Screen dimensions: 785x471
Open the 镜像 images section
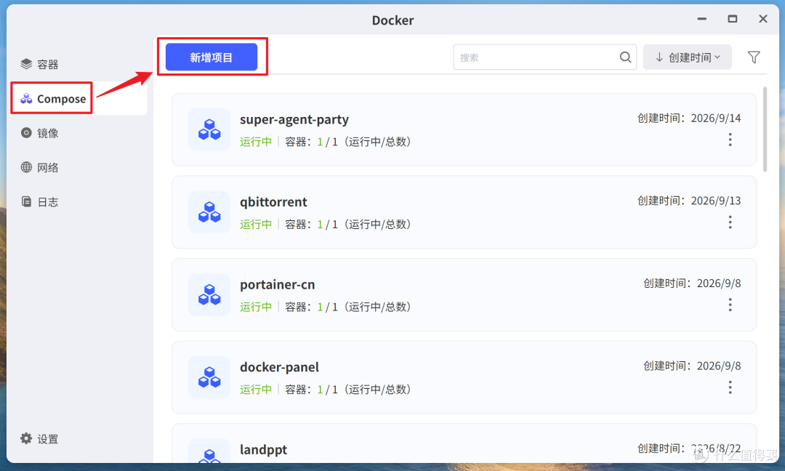pos(39,133)
